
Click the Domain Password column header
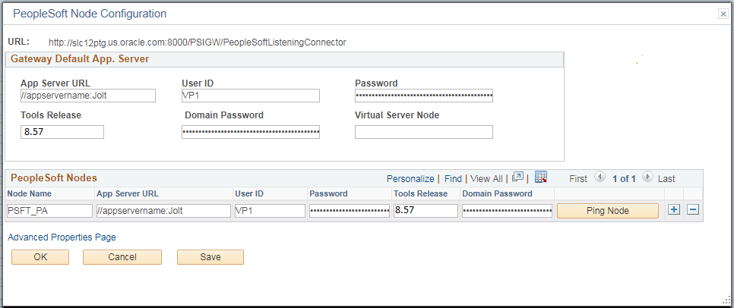(x=497, y=193)
